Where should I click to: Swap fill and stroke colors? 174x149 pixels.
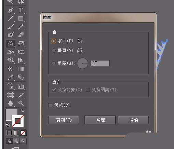[22, 111]
